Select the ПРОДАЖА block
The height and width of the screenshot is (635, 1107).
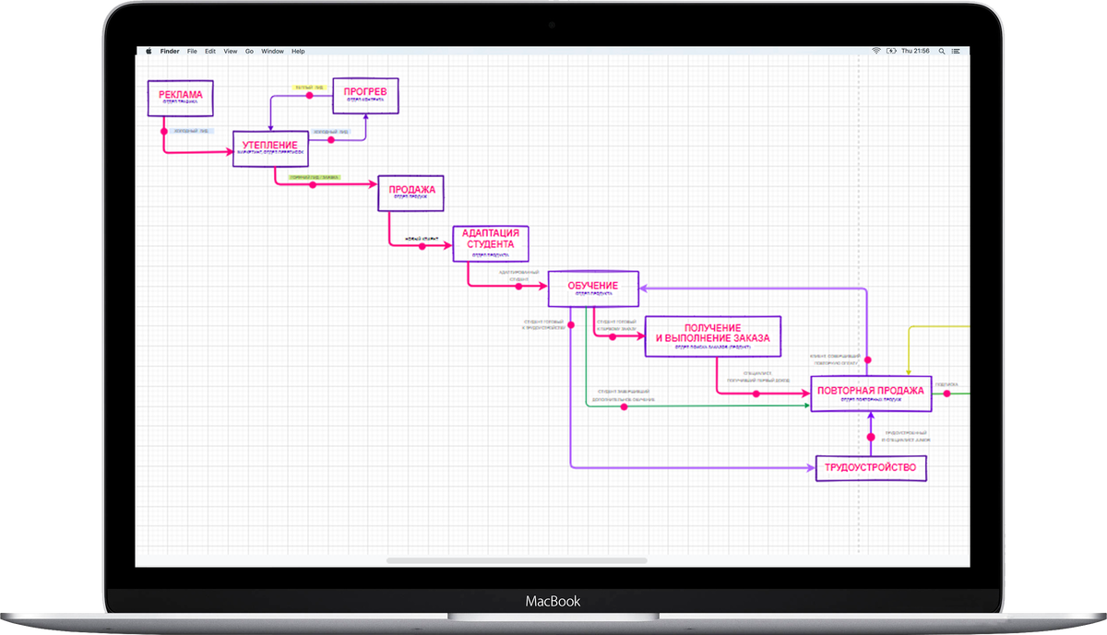point(411,194)
